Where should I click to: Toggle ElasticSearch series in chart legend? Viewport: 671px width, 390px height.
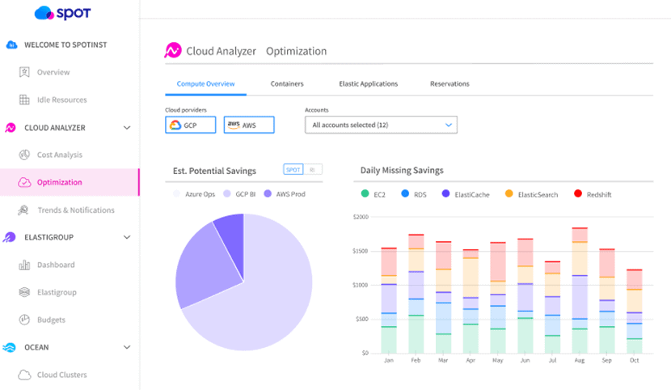point(531,194)
